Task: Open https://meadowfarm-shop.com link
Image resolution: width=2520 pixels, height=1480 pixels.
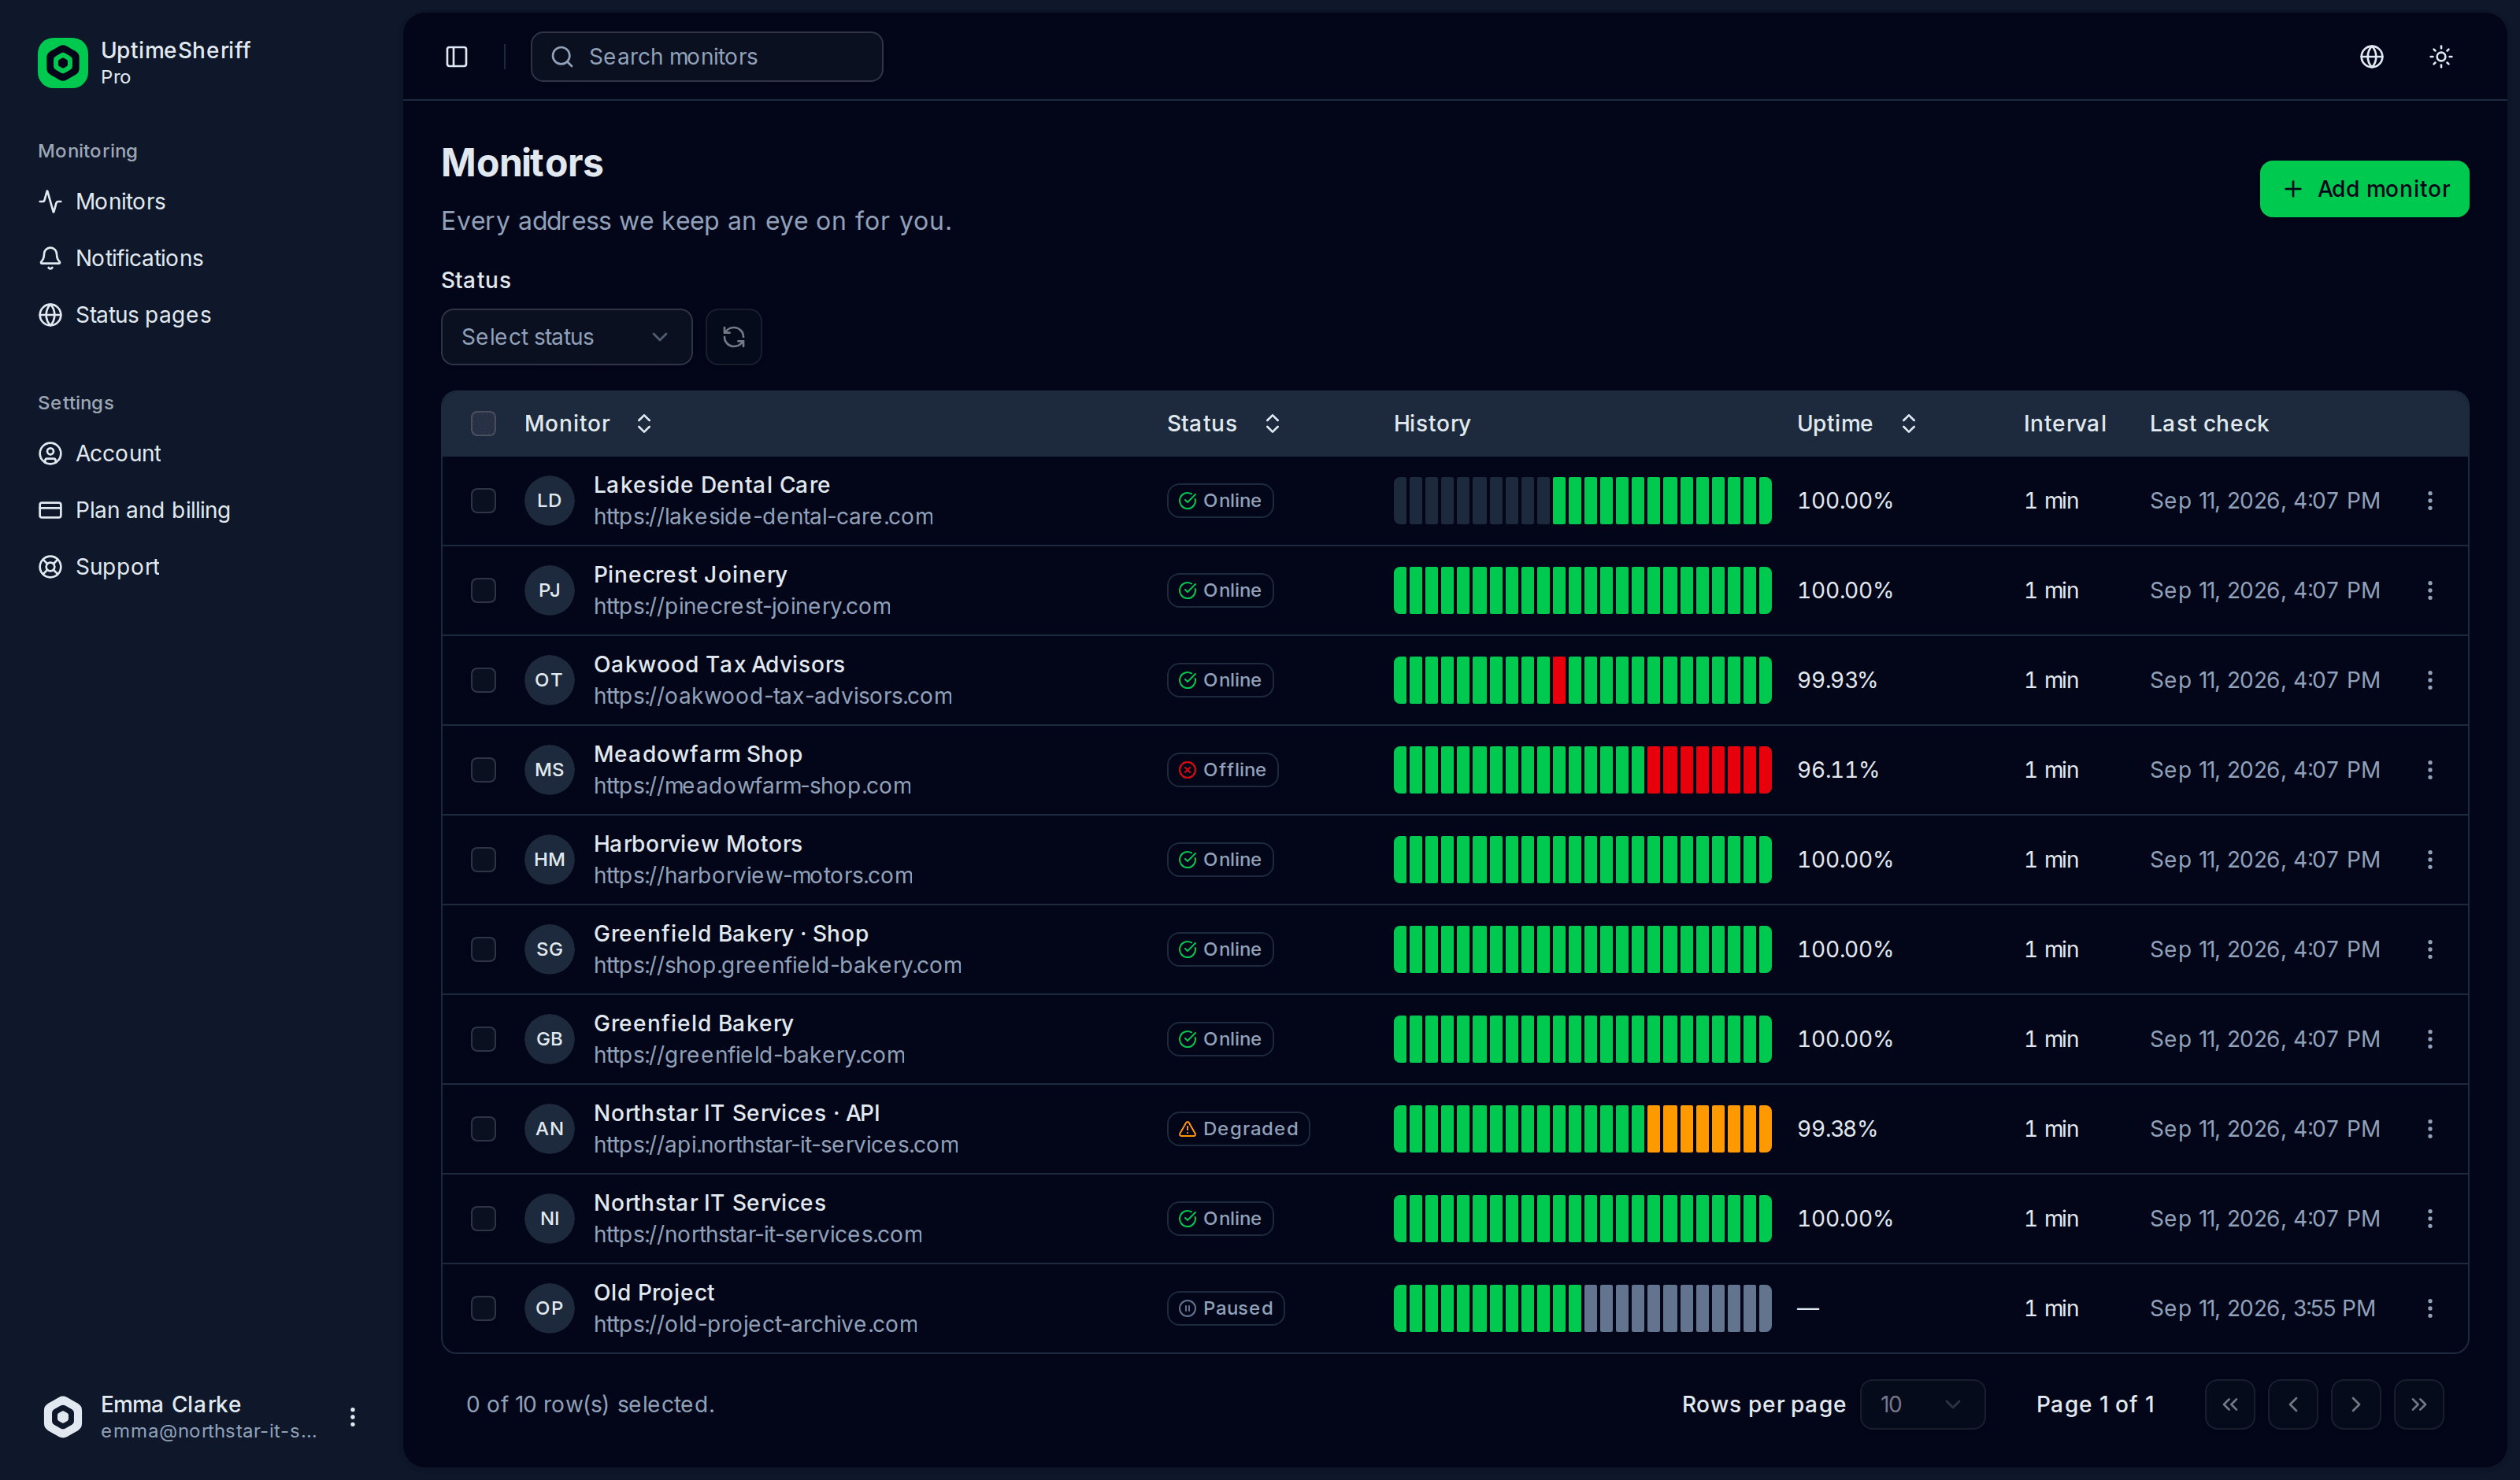Action: click(752, 786)
